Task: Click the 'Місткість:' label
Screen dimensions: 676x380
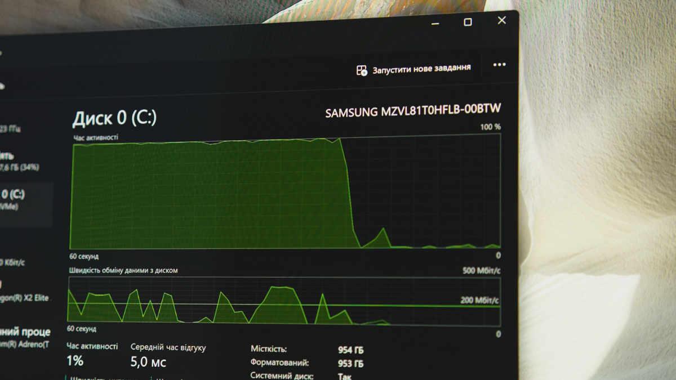Action: tap(269, 350)
